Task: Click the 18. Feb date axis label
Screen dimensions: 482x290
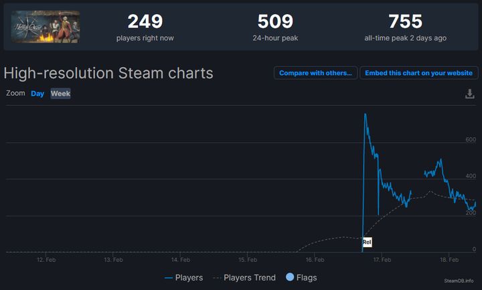Action: tap(449, 259)
